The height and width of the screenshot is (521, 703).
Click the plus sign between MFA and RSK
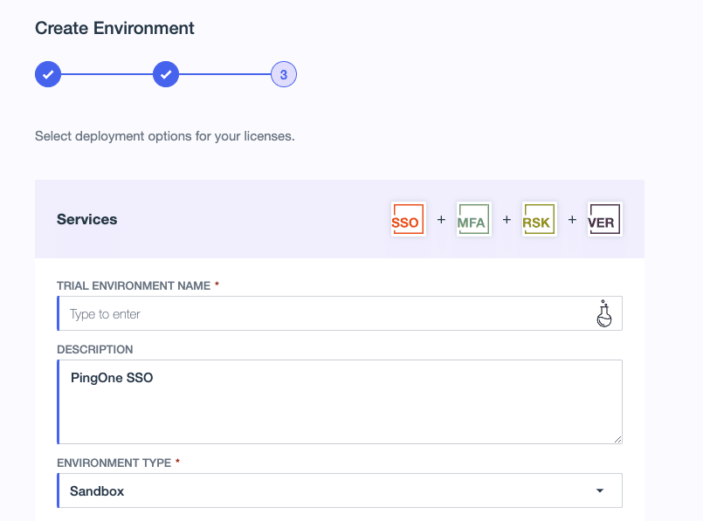click(x=507, y=220)
